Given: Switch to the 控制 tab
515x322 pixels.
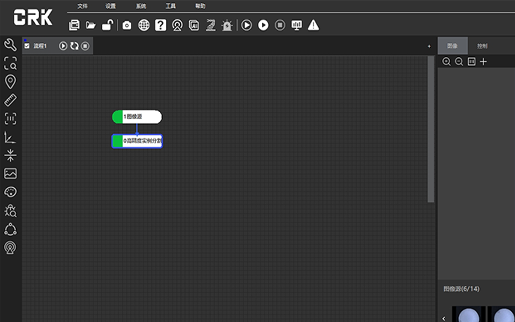Looking at the screenshot, I should pos(482,46).
